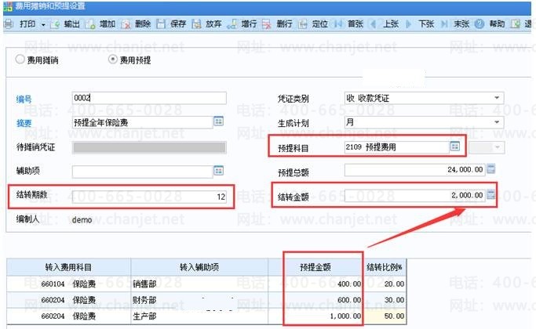Click the 销售部 cell
This screenshot has width=536, height=329.
point(199,284)
